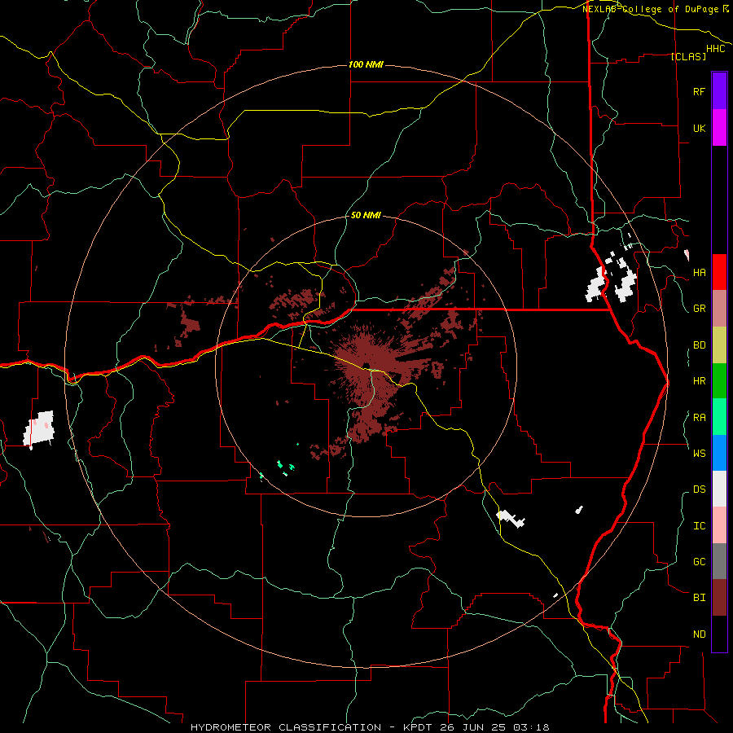Click the HR legend label
The height and width of the screenshot is (733, 733).
(699, 381)
